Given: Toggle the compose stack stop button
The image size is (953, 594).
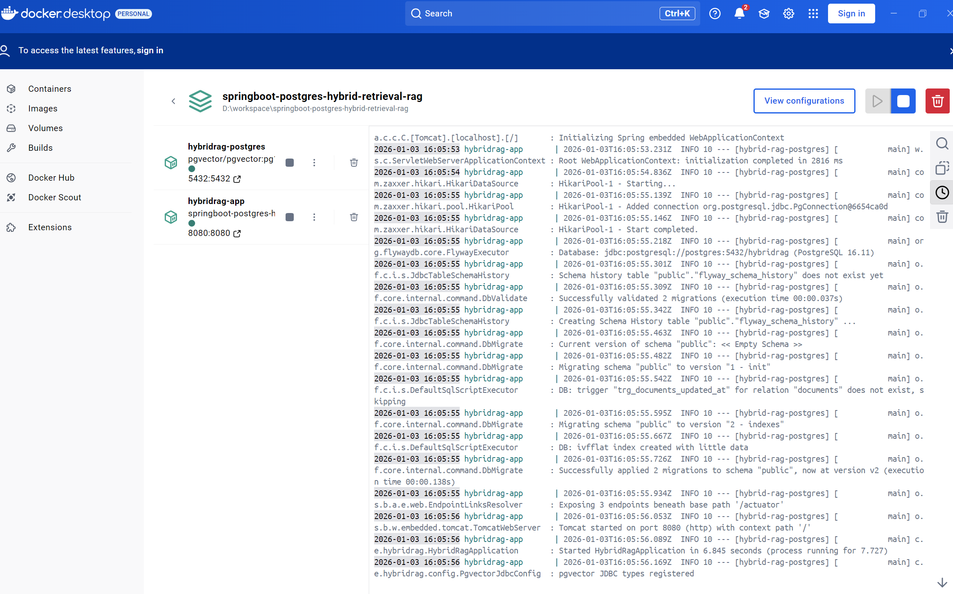Looking at the screenshot, I should pyautogui.click(x=903, y=101).
